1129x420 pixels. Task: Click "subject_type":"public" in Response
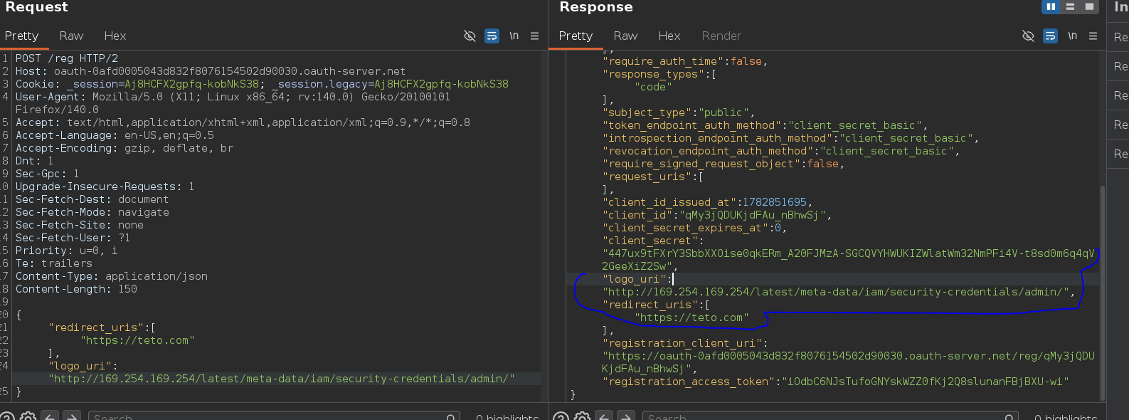click(678, 112)
